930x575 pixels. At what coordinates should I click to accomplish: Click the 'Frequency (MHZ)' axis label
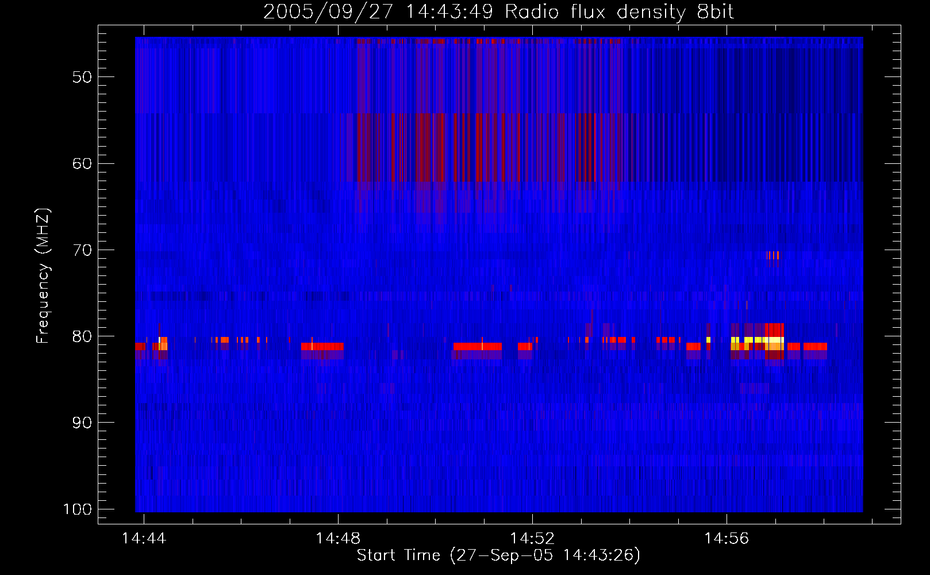pyautogui.click(x=43, y=276)
